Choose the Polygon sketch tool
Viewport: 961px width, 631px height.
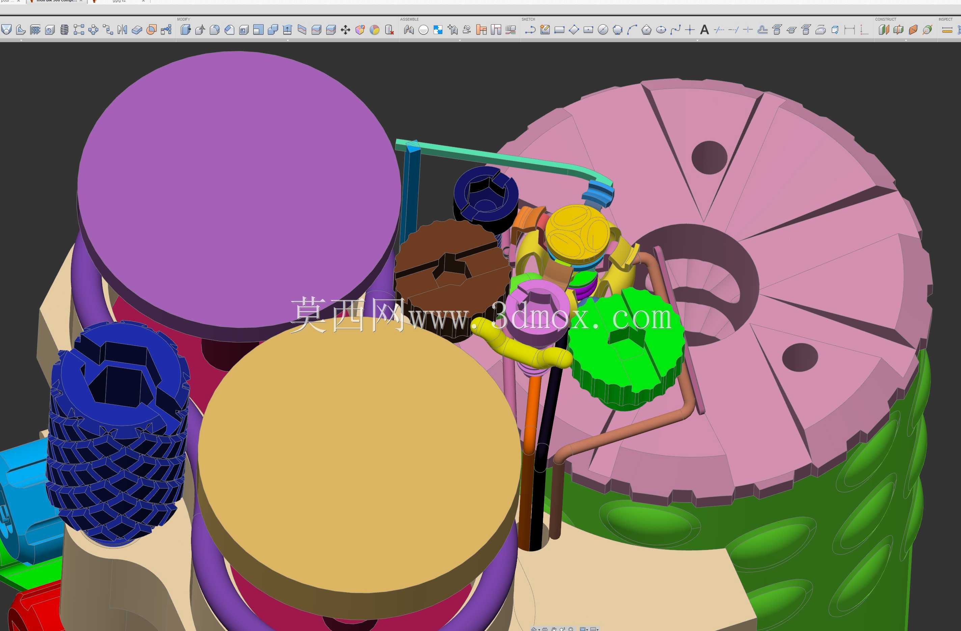tap(647, 29)
